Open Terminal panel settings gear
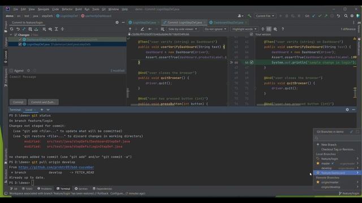The image size is (362, 203). (347, 110)
